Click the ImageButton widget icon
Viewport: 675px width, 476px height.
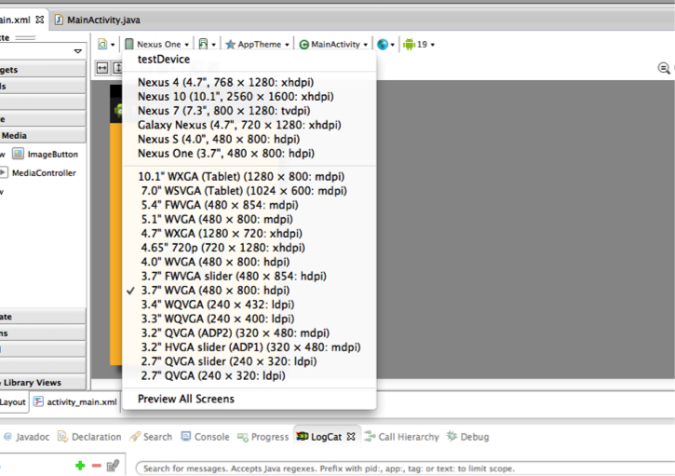18,154
